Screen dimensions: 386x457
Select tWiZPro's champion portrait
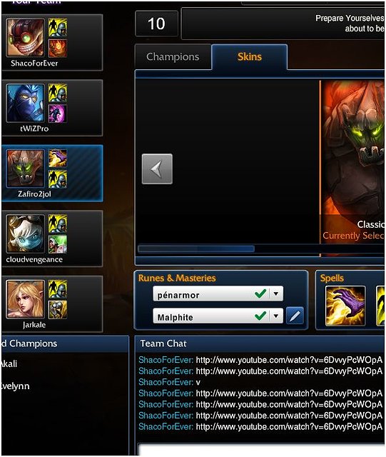(26, 103)
